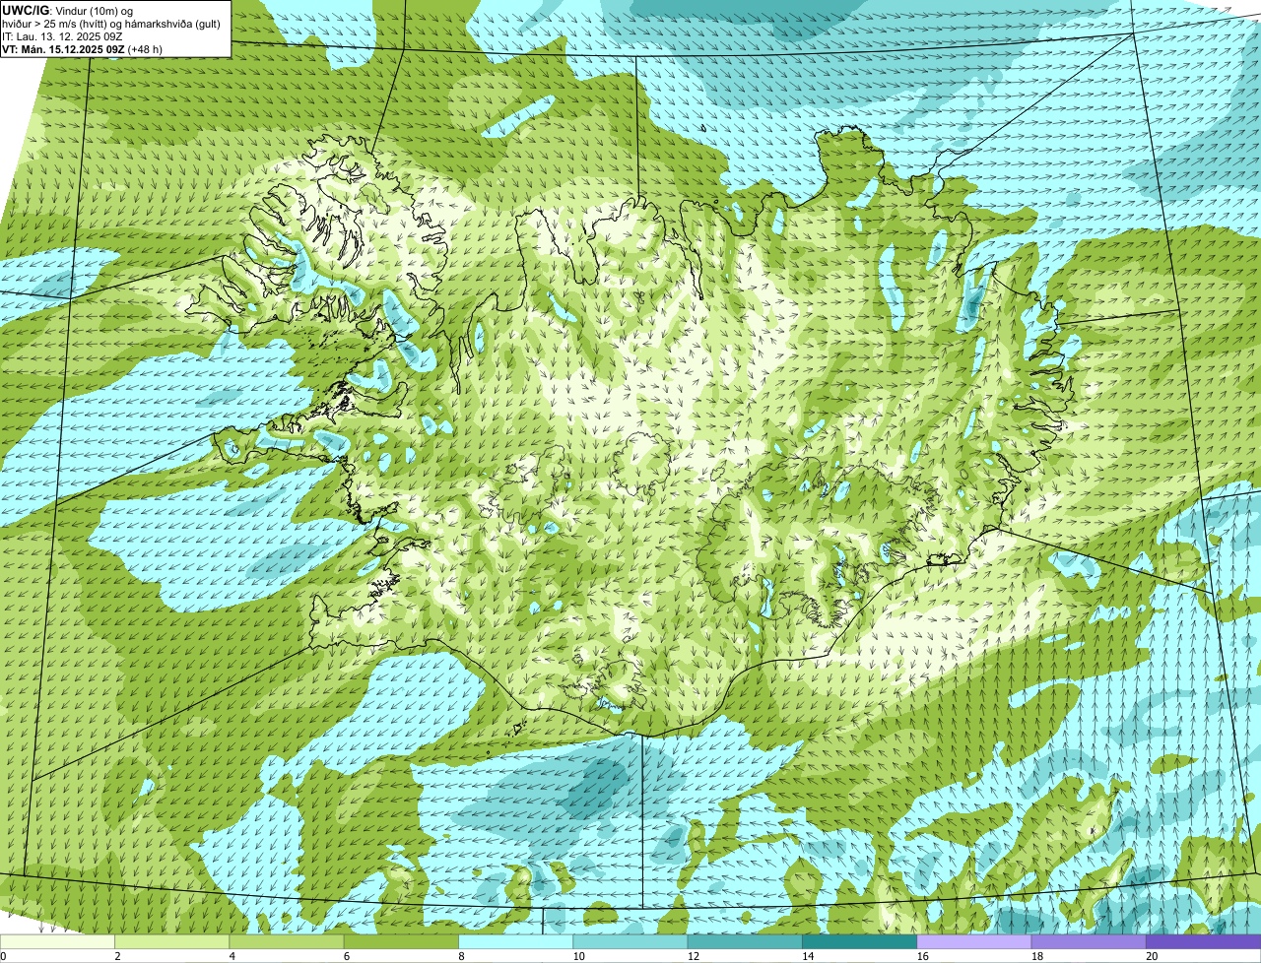Click the 16–18 m/s lavender legend swatch
The width and height of the screenshot is (1261, 963).
coord(973,941)
